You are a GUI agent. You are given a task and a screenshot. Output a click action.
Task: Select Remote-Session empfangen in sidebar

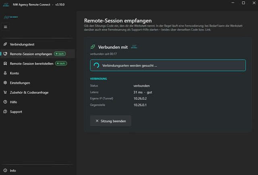tap(37, 54)
